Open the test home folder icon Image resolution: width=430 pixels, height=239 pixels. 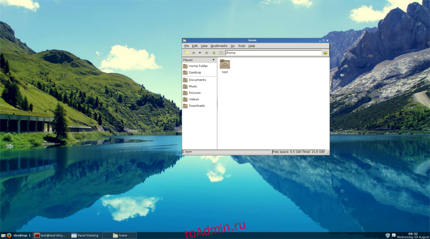(x=225, y=65)
